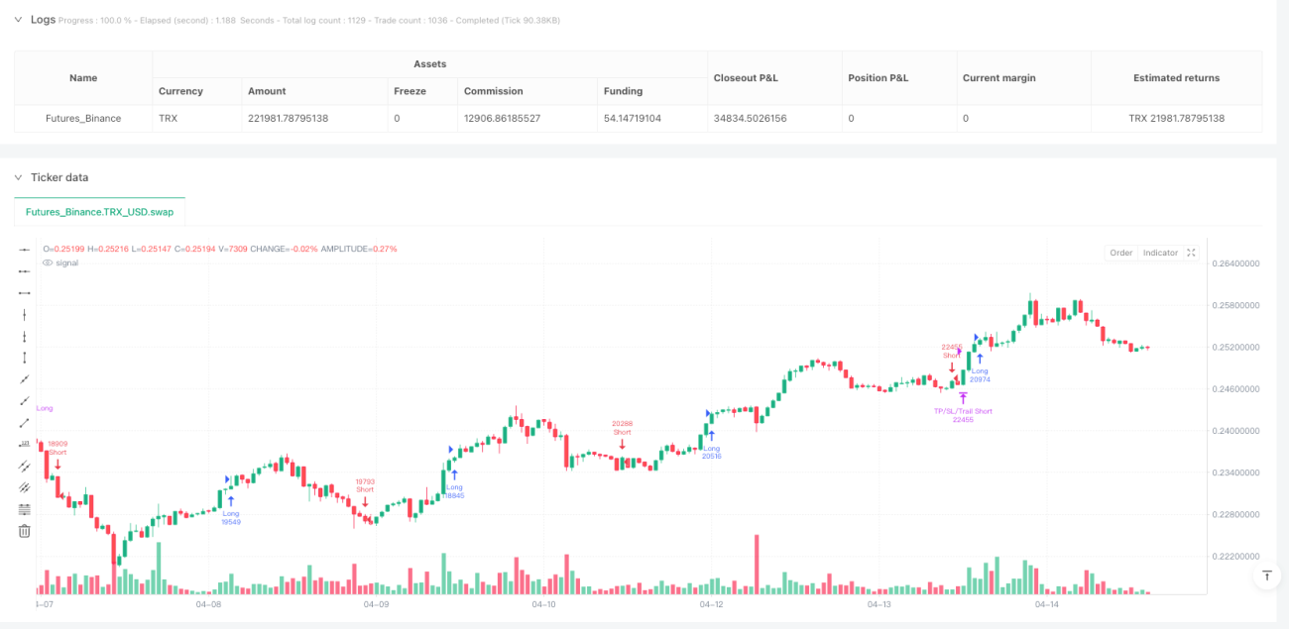Select the Fibonacci lines drawing tool
Viewport: 1289px width, 629px height.
[x=25, y=509]
